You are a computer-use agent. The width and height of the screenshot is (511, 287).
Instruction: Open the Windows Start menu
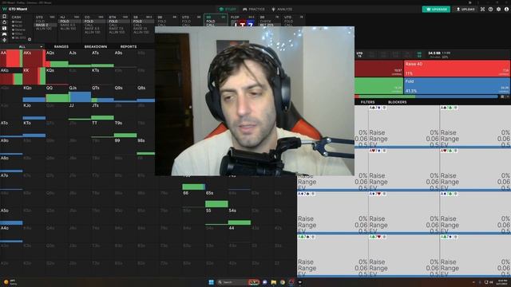point(211,282)
